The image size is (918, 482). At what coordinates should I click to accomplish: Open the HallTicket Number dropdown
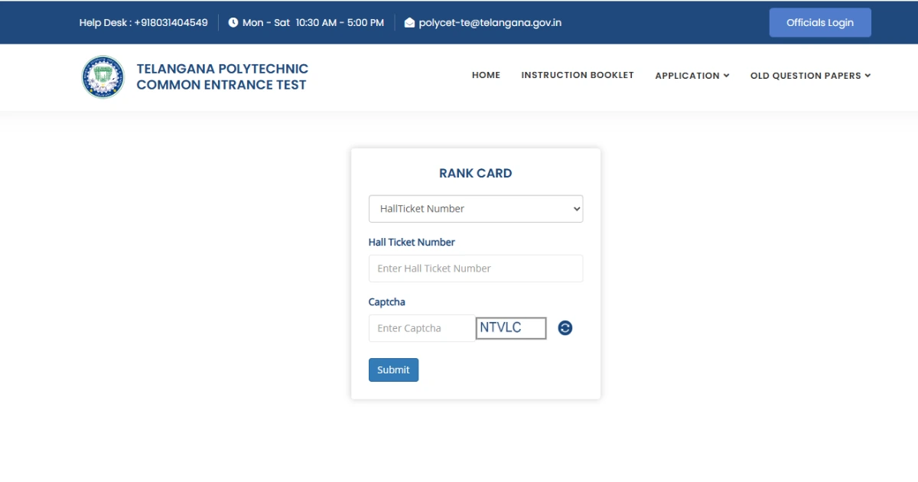(476, 209)
